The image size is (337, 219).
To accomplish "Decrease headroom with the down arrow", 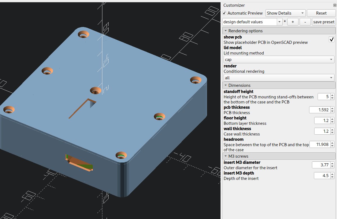I will click(x=332, y=146).
